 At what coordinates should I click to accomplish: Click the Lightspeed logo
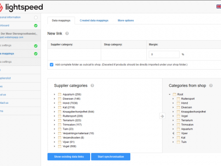tap(21, 7)
